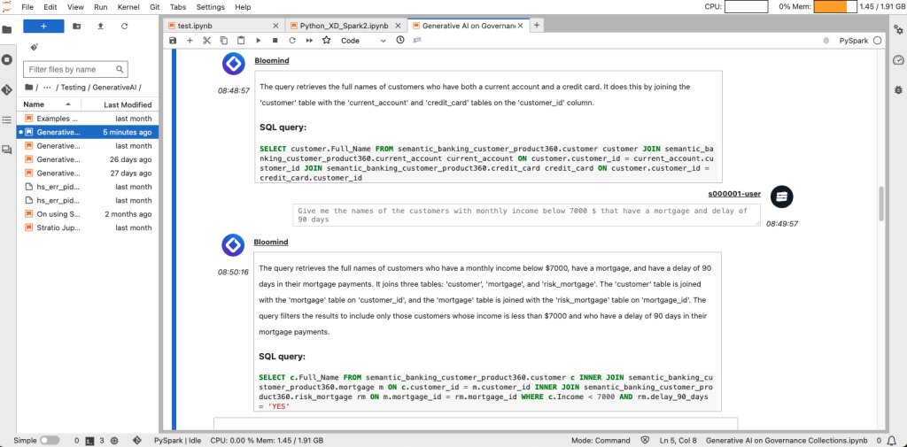Image resolution: width=907 pixels, height=447 pixels.
Task: Open the Git panel in left sidebar
Action: point(7,89)
